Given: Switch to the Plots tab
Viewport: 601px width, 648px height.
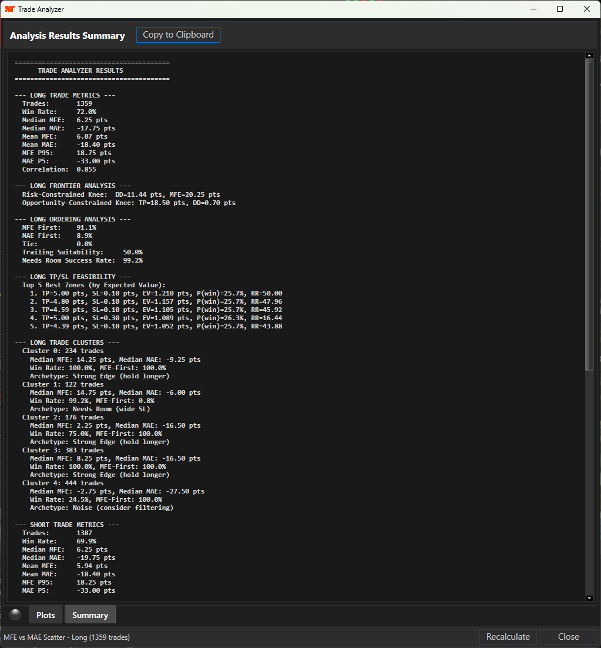Looking at the screenshot, I should [x=46, y=615].
